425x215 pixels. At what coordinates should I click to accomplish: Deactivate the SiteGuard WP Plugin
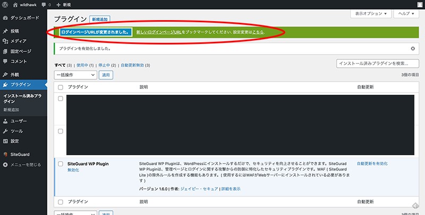coord(73,171)
